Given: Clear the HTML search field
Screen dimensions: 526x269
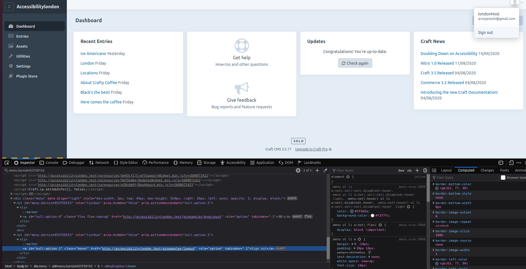Looking at the screenshot, I should point(298,170).
